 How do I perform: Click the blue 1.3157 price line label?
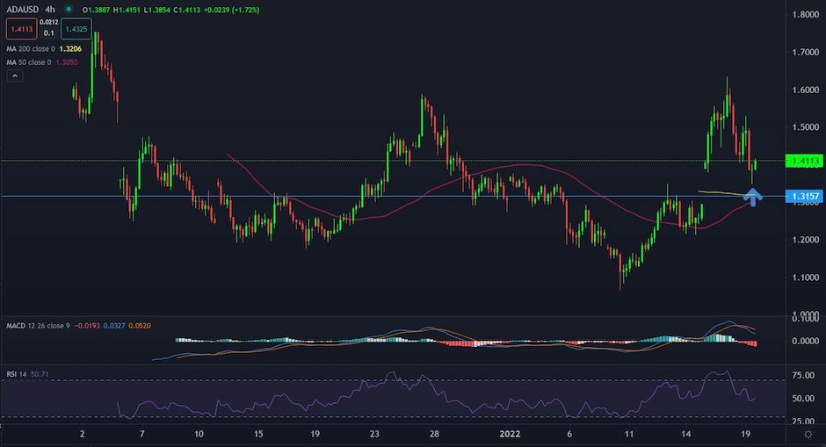806,197
